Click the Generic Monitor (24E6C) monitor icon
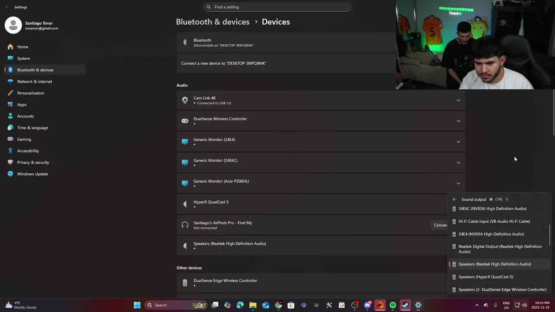This screenshot has height=312, width=555. point(185,162)
